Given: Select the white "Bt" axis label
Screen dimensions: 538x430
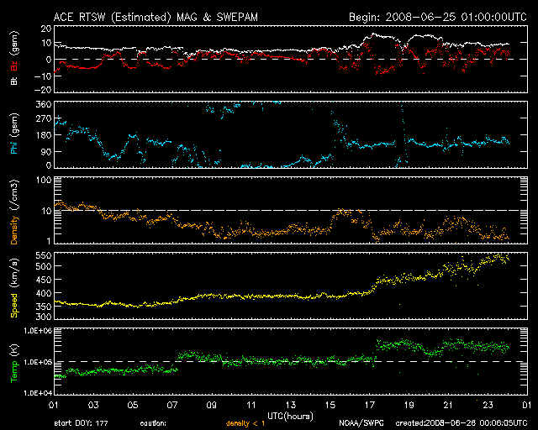Looking at the screenshot, I should click(14, 81).
